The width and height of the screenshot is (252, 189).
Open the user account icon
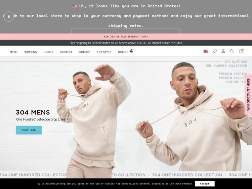click(223, 51)
